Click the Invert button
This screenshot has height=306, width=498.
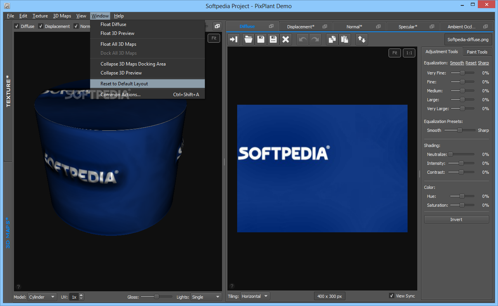(x=456, y=220)
